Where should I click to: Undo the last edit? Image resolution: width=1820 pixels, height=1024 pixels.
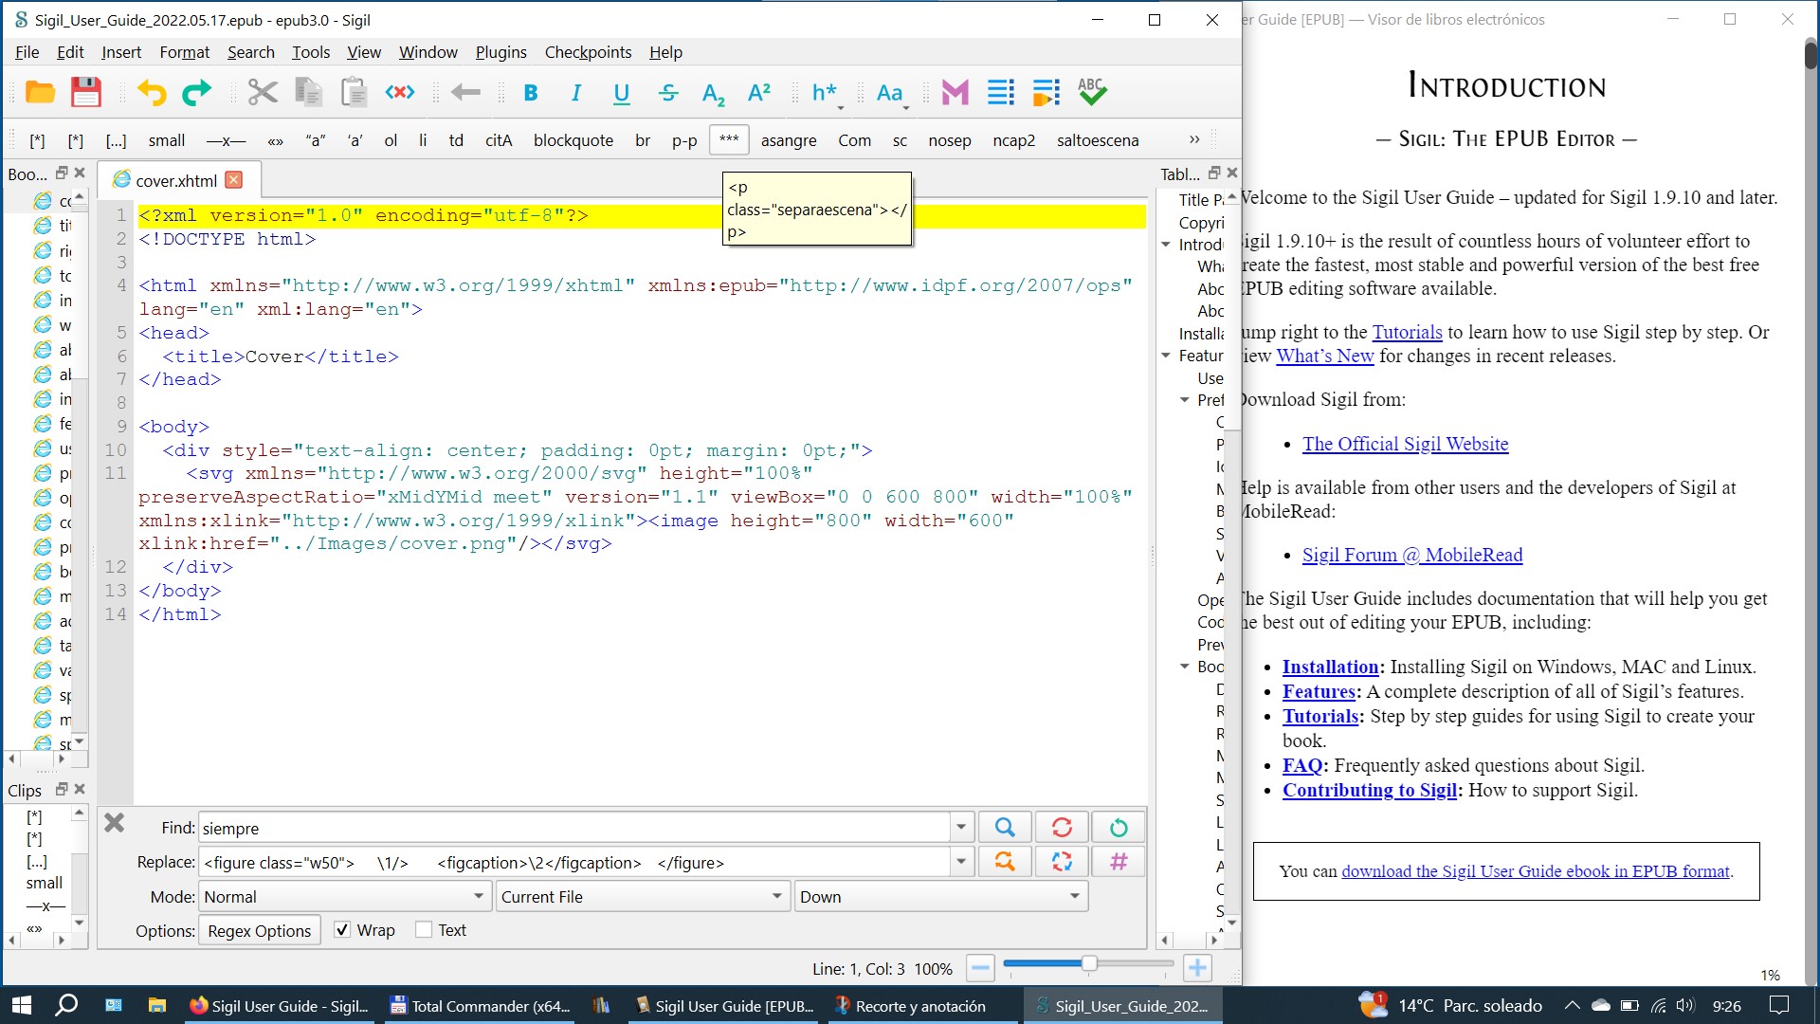point(152,92)
